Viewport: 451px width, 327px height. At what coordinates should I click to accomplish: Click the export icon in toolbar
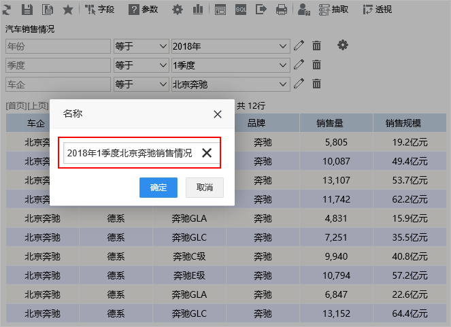pyautogui.click(x=261, y=10)
